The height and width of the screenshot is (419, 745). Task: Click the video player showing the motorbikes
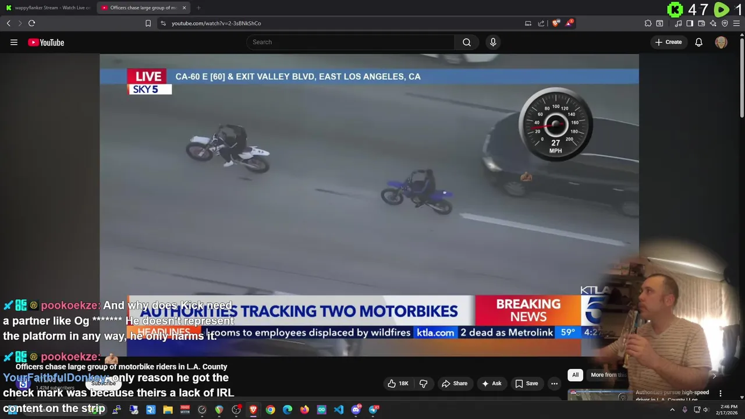369,205
